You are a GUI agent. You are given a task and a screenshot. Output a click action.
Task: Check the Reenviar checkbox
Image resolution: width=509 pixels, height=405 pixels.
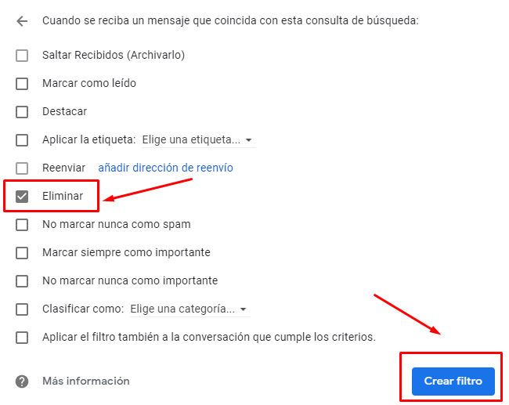click(x=22, y=168)
